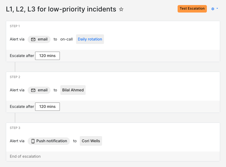The width and height of the screenshot is (226, 167).
Task: Open settings via the gear icon
Action: [213, 9]
